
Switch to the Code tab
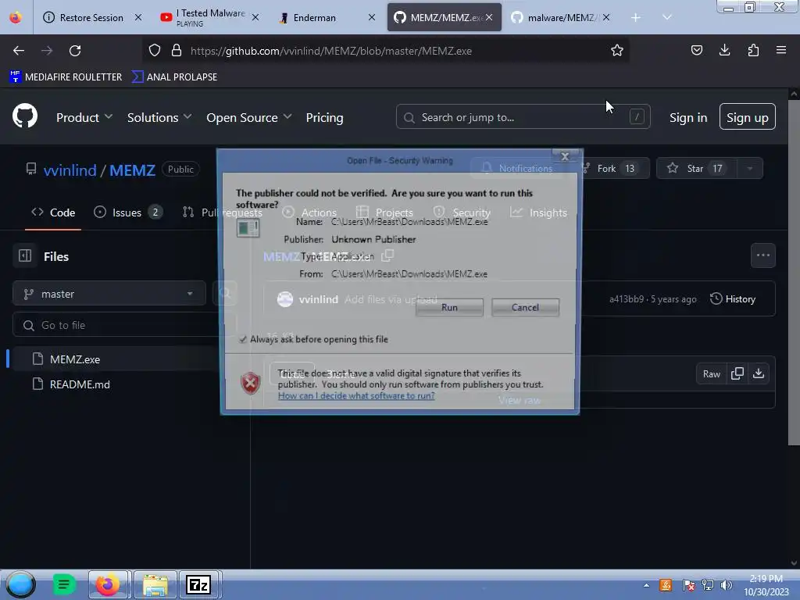click(53, 212)
